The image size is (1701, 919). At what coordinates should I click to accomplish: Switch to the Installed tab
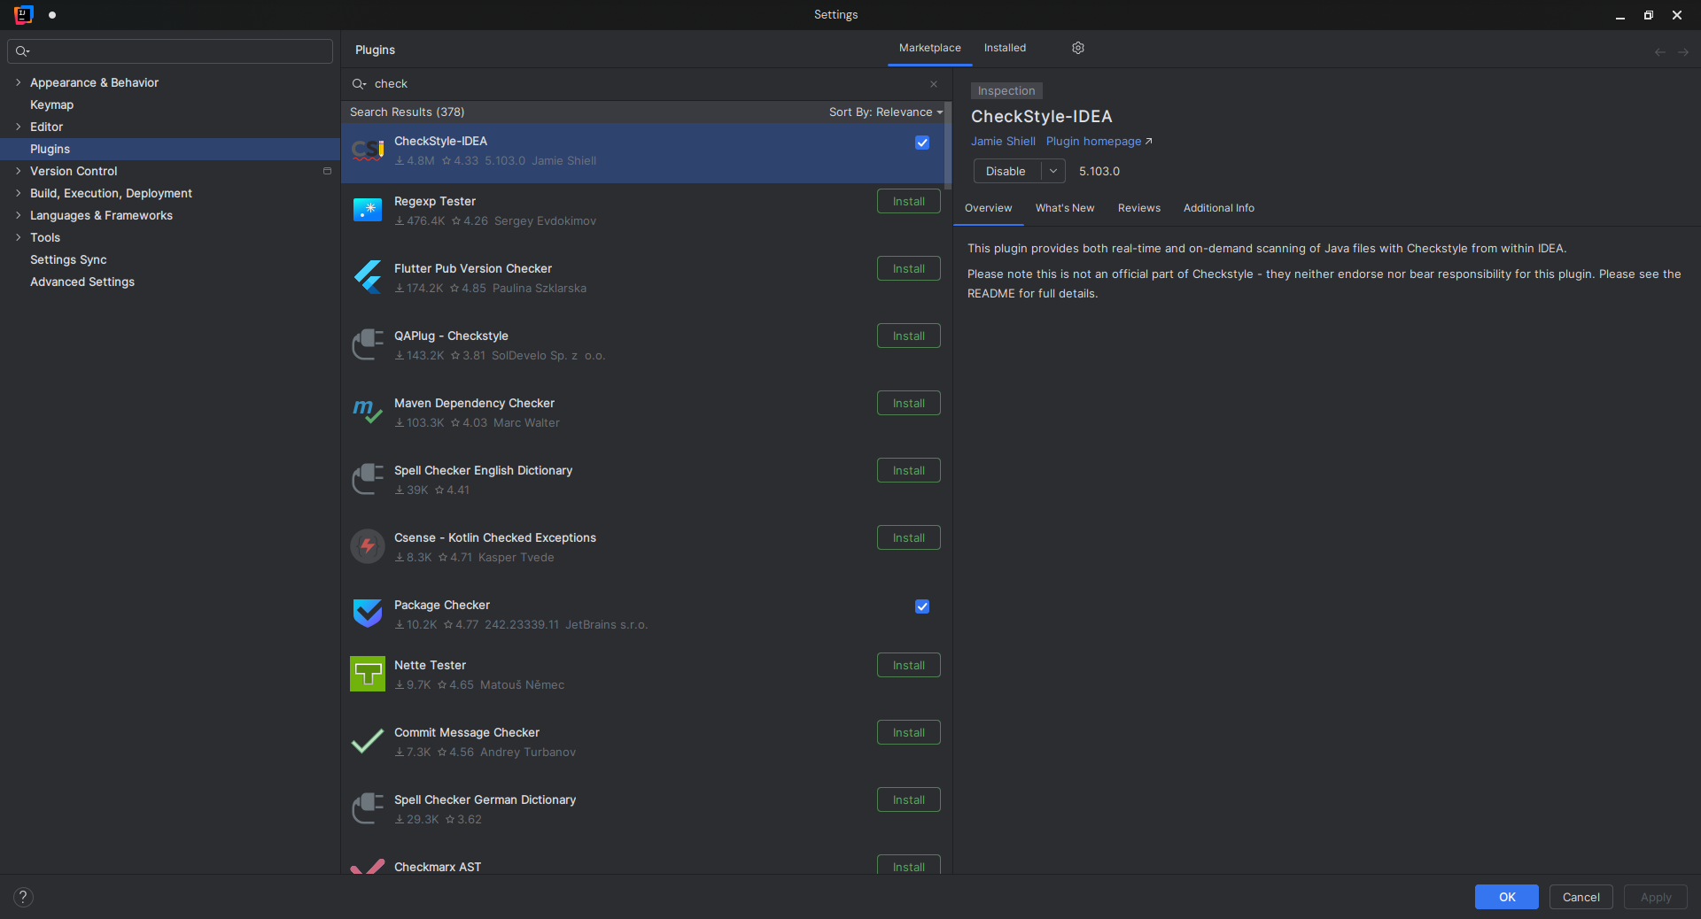coord(1005,48)
